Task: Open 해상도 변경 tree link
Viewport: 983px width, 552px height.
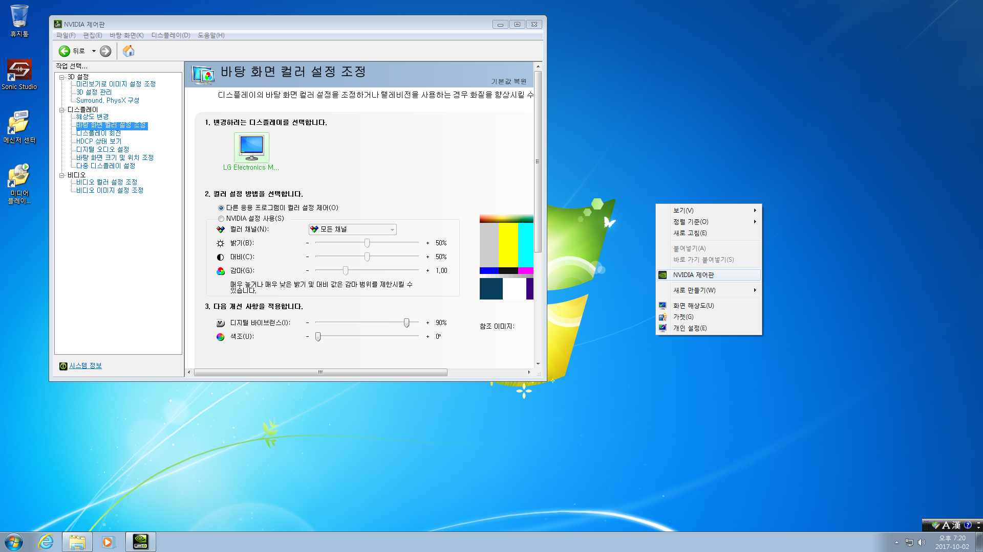Action: (92, 117)
